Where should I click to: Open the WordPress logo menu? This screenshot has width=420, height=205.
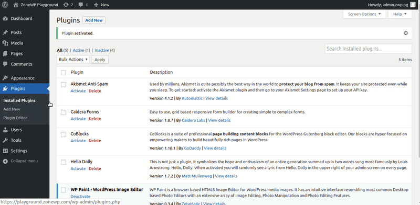[x=5, y=5]
